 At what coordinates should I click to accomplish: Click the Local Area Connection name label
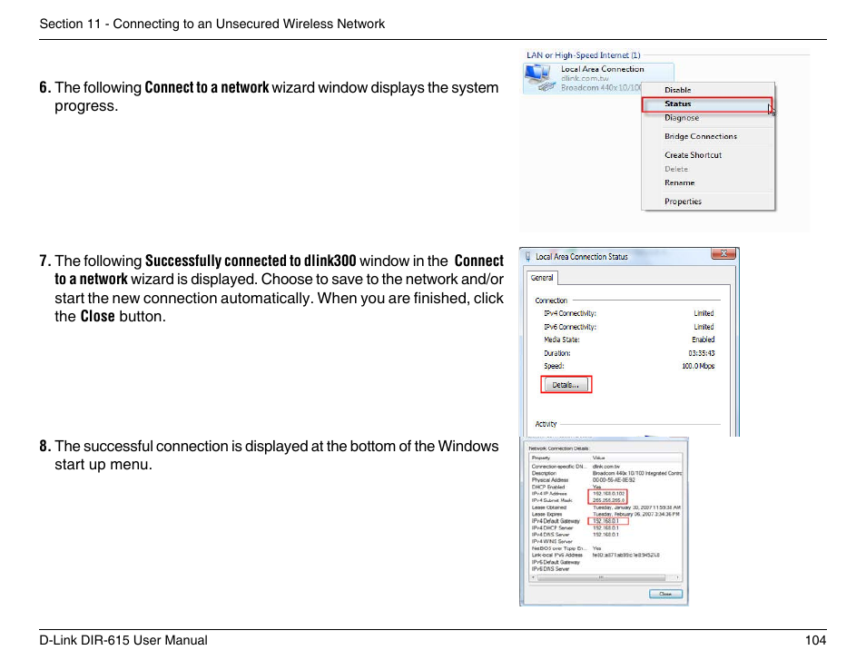[603, 69]
